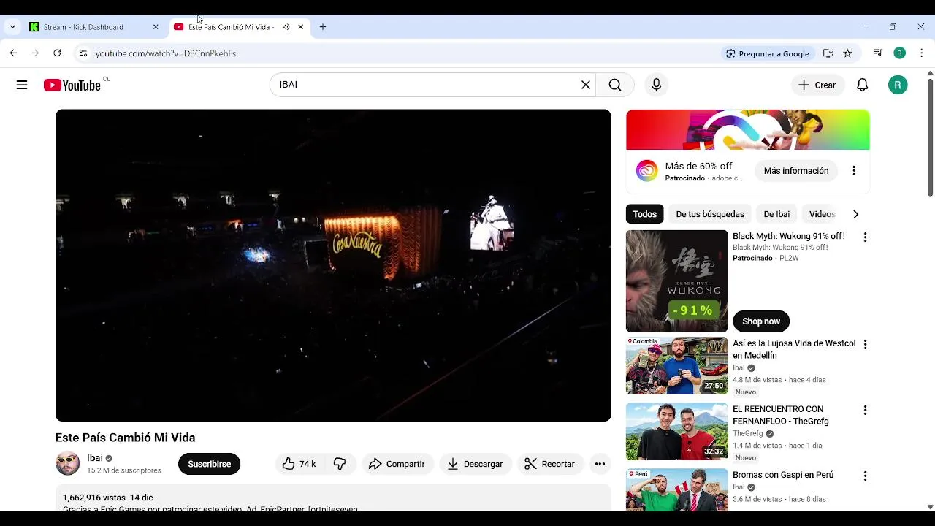The height and width of the screenshot is (526, 935).
Task: Reload the page in browser
Action: 57,53
